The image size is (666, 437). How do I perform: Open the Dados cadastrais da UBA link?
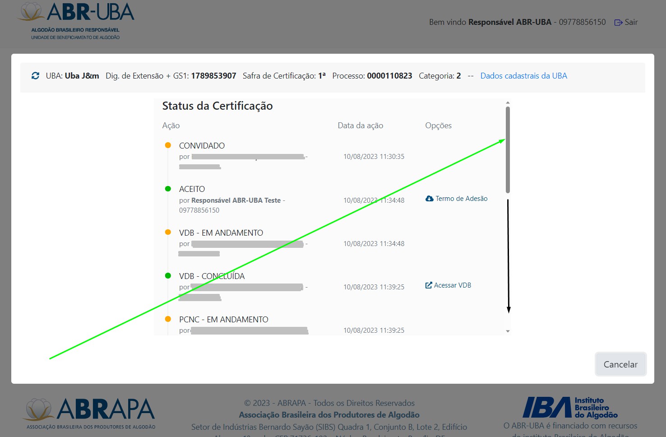point(523,76)
